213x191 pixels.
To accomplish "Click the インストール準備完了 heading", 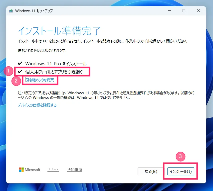I will [x=59, y=31].
